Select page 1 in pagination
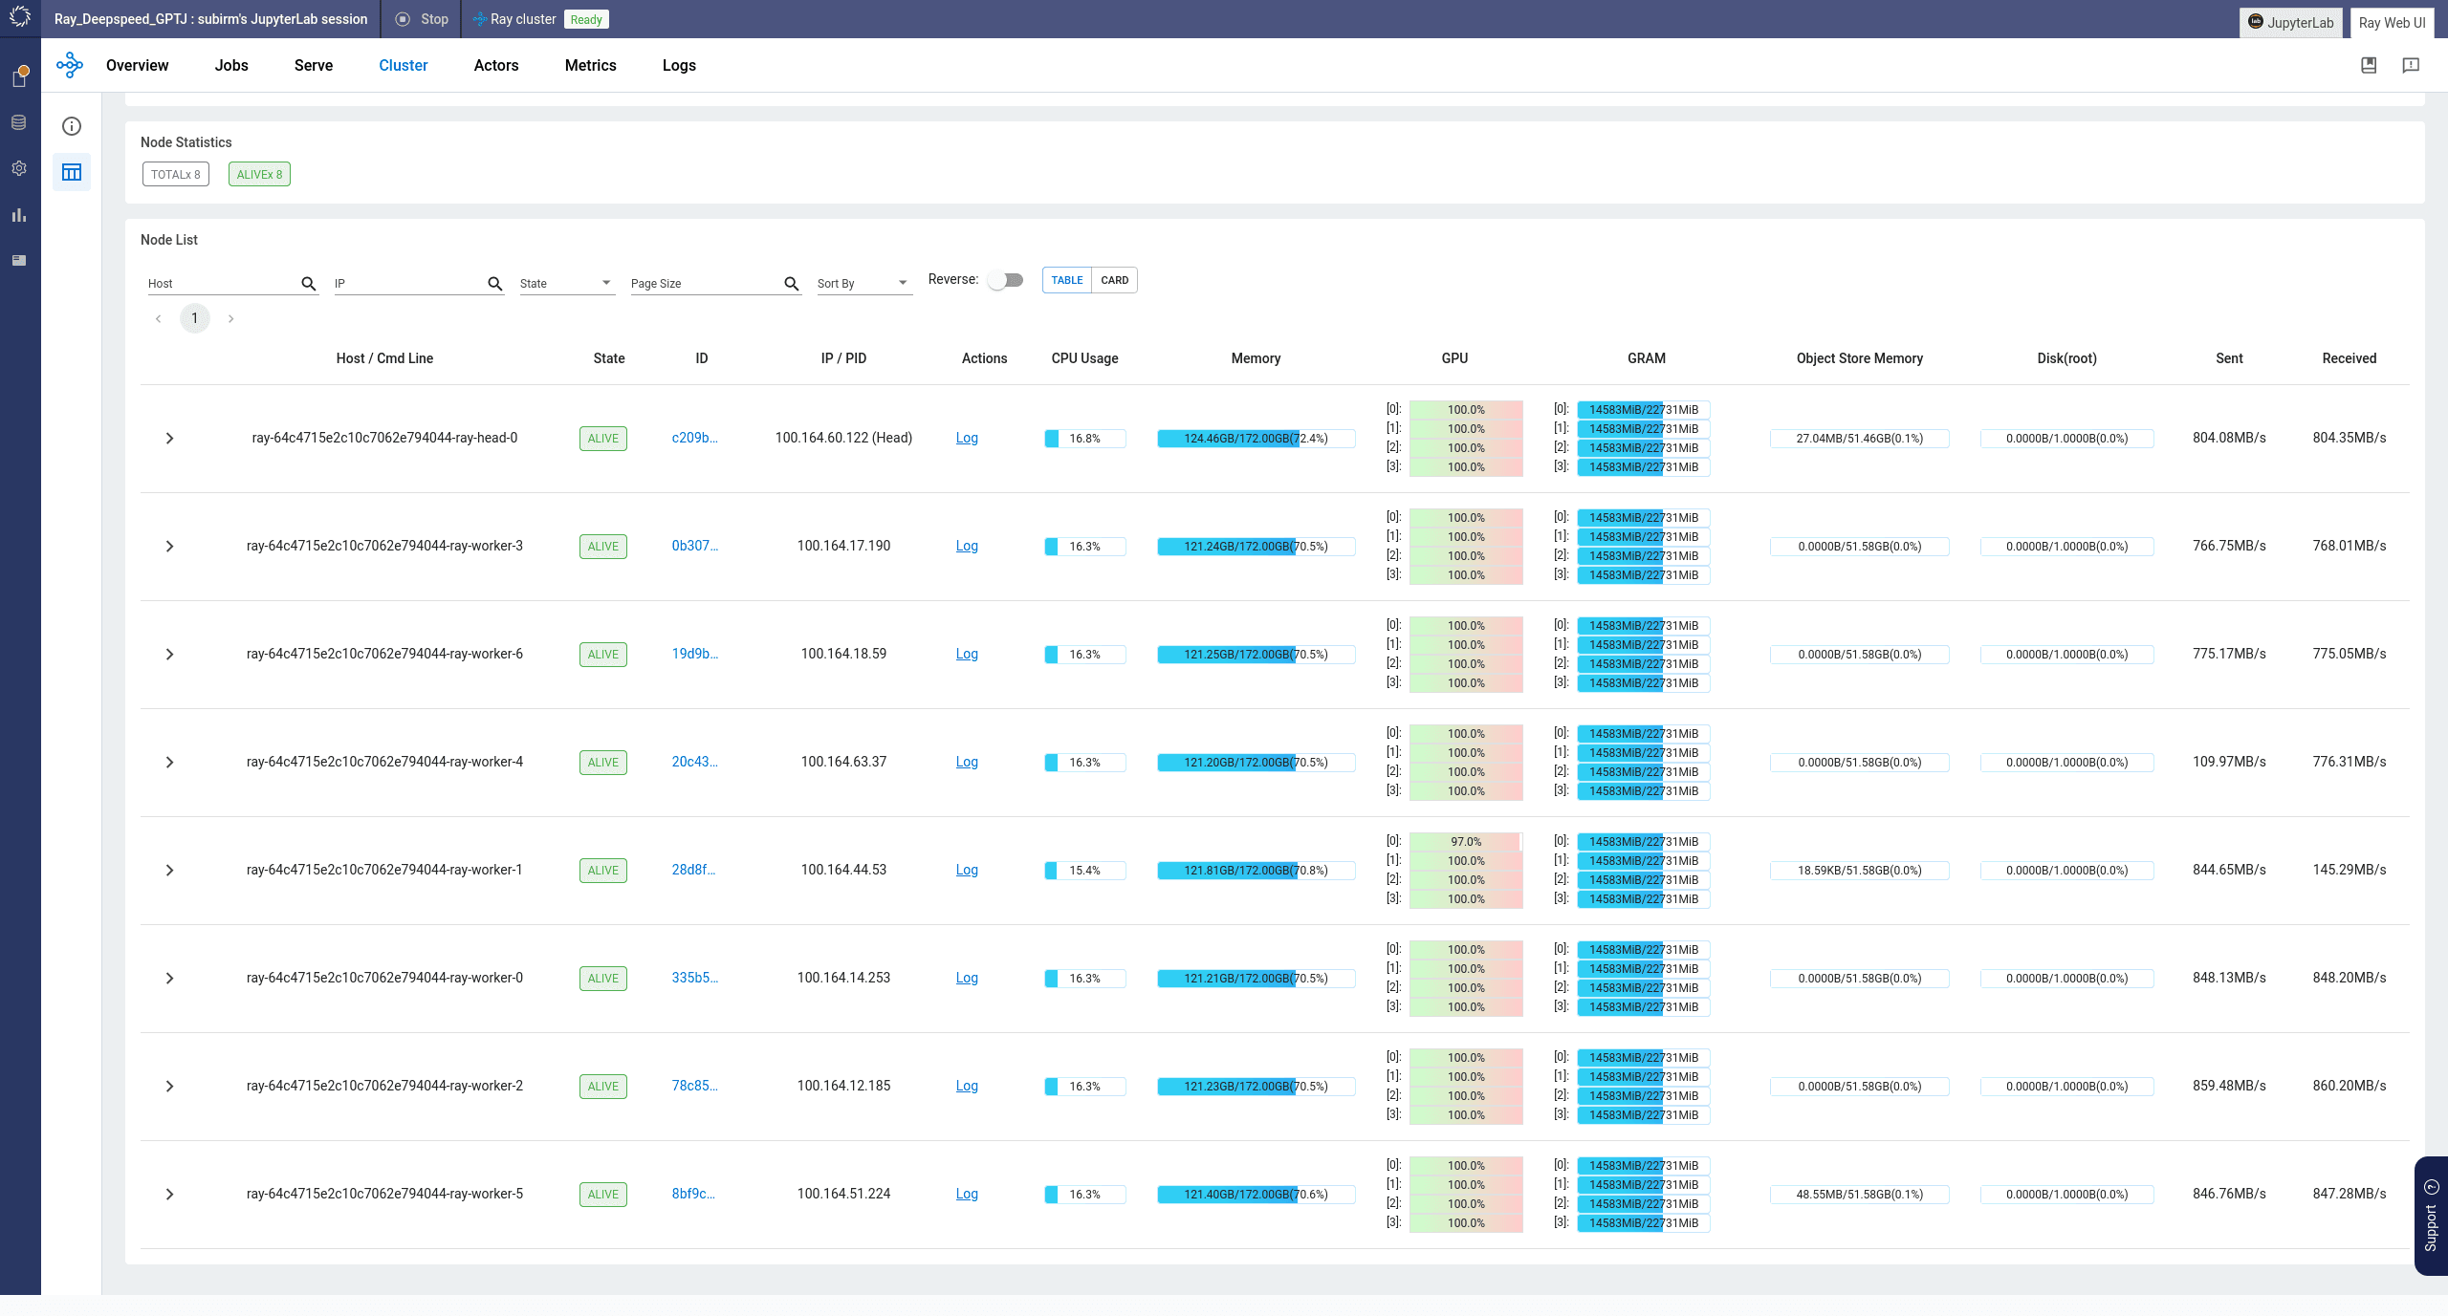 coord(194,318)
